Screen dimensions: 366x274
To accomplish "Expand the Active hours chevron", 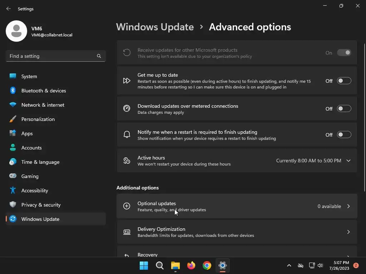I will tap(348, 161).
